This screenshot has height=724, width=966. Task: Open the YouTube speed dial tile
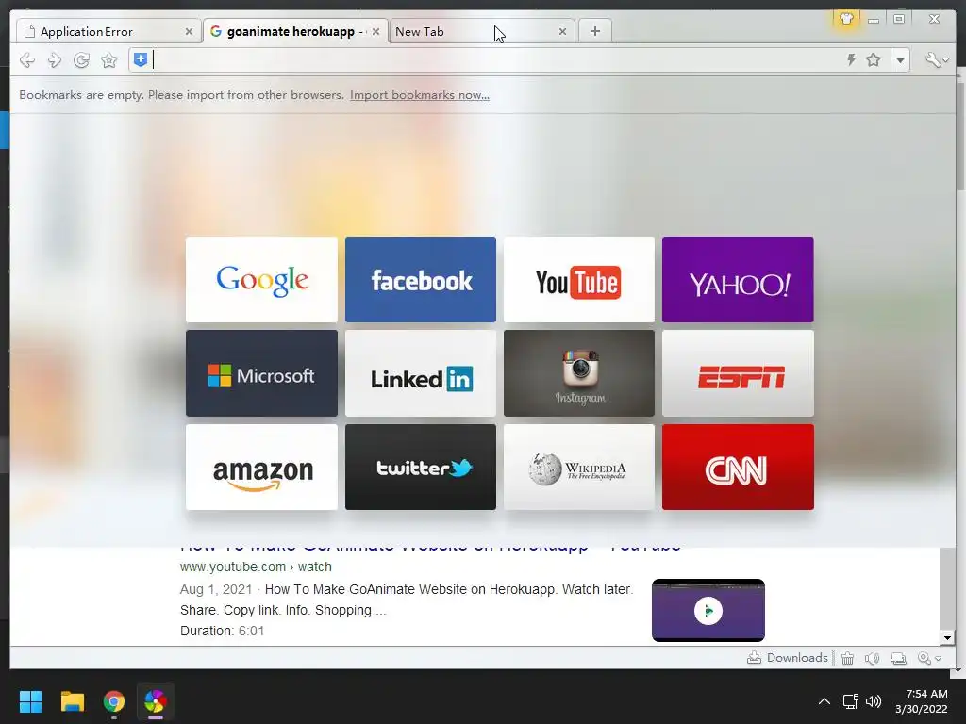tap(579, 279)
